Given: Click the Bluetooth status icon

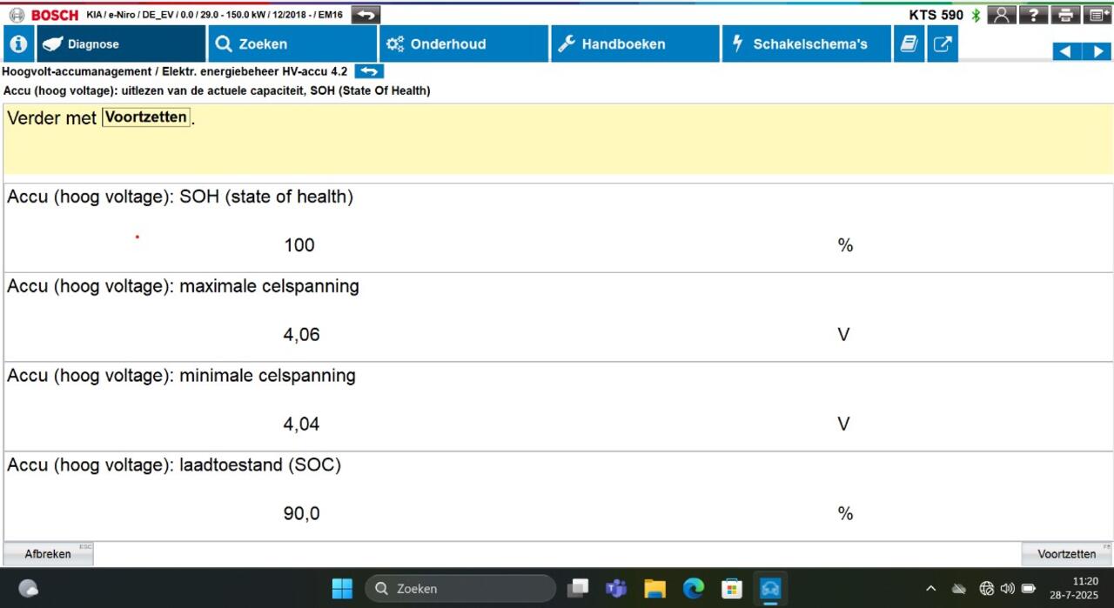Looking at the screenshot, I should click(x=976, y=15).
